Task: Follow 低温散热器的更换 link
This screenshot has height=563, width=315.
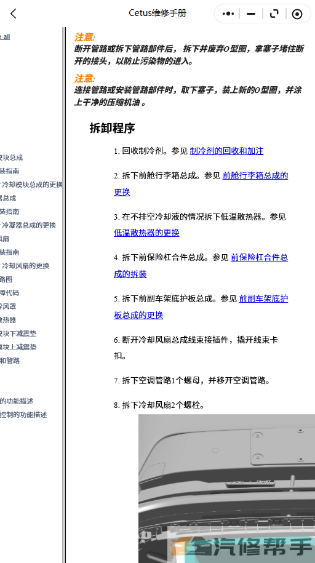Action: (146, 233)
